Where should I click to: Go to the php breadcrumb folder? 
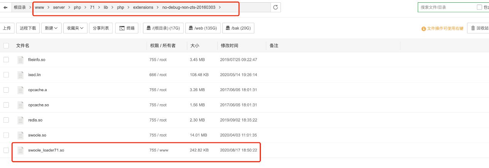77,7
